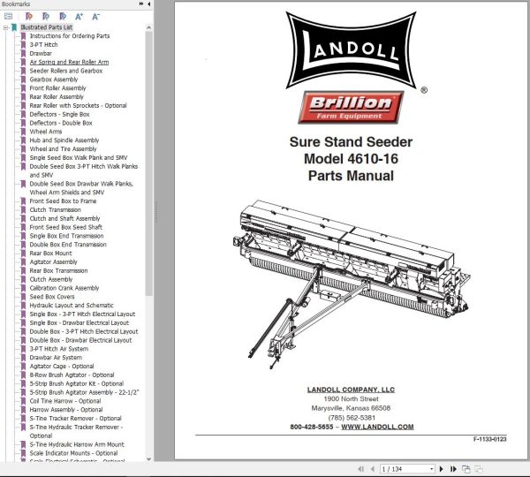Click the next view icon in navigation bar
Viewport: 530px width, 477px height.
pos(479,469)
